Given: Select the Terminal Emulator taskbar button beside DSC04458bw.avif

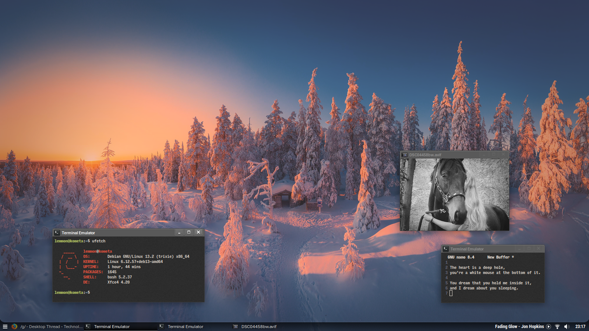Looking at the screenshot, I should tap(194, 327).
